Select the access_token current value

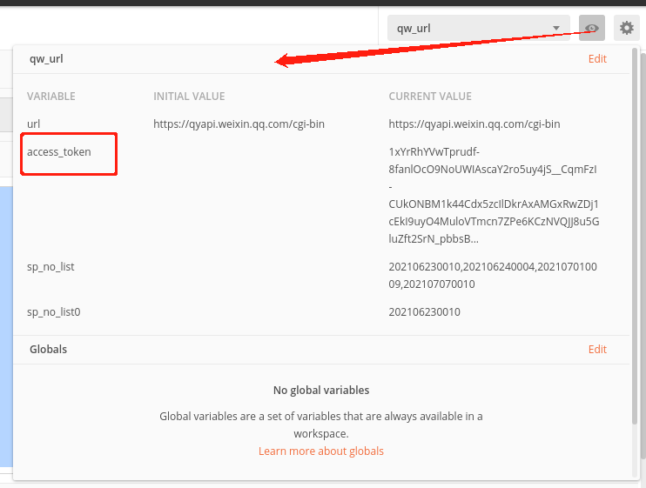(x=494, y=196)
